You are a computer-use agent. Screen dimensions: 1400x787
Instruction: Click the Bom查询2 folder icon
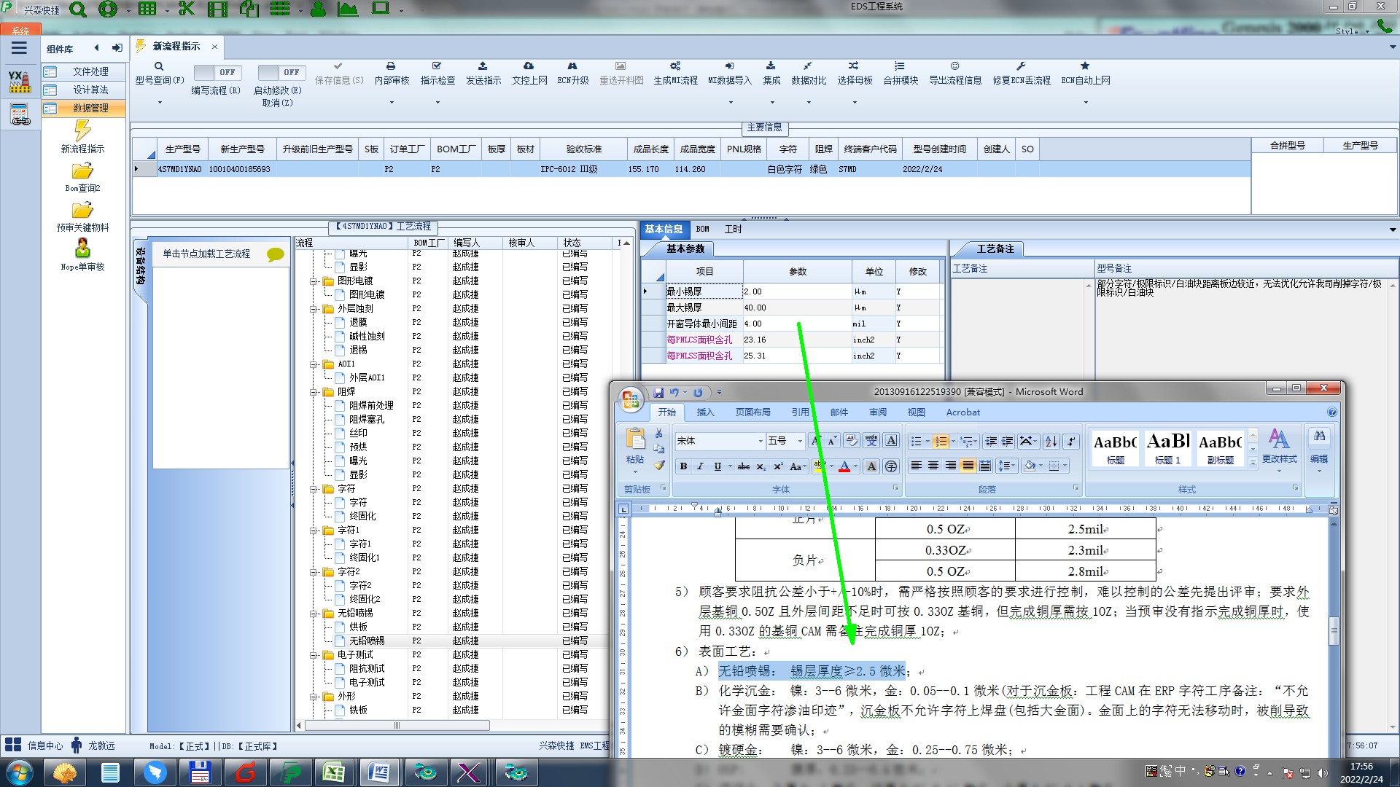tap(82, 171)
